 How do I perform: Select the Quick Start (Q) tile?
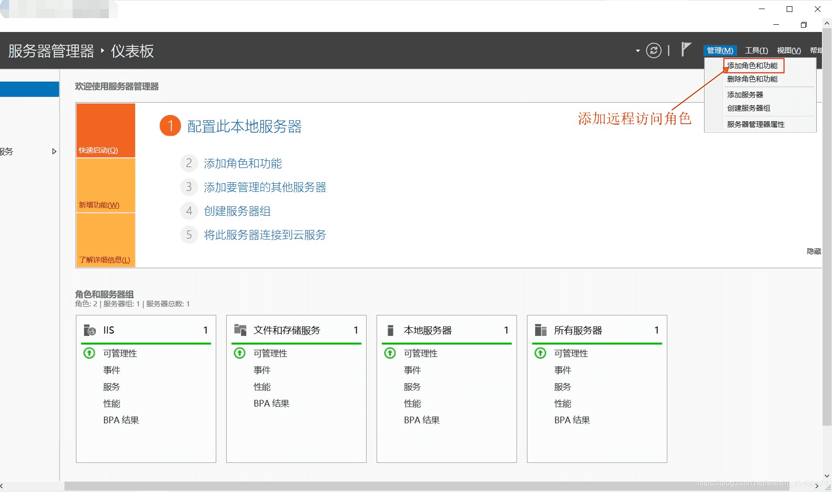[x=105, y=130]
